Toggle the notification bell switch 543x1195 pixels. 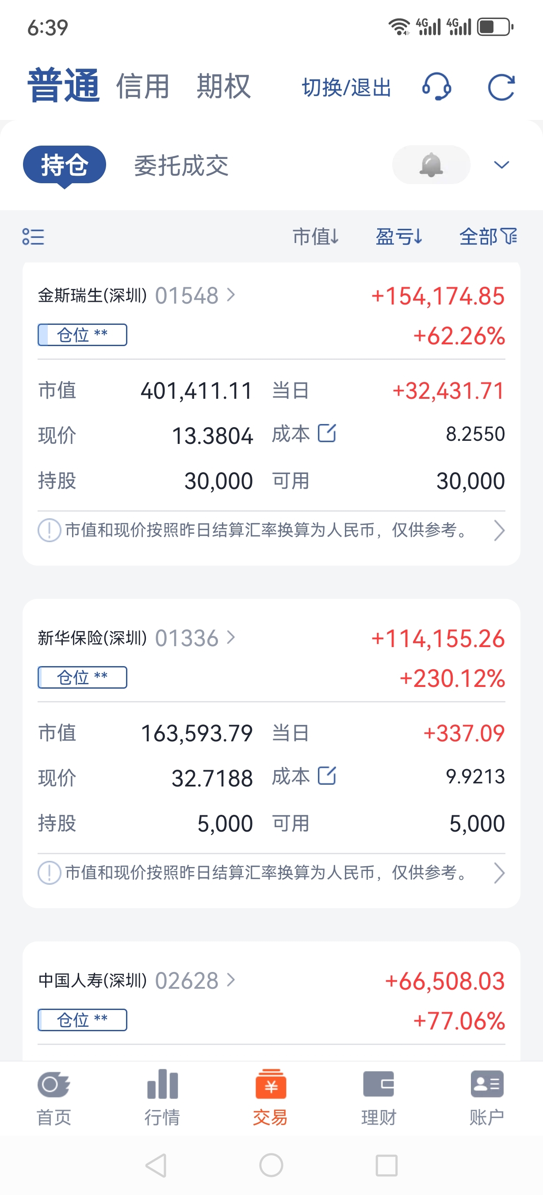coord(431,165)
